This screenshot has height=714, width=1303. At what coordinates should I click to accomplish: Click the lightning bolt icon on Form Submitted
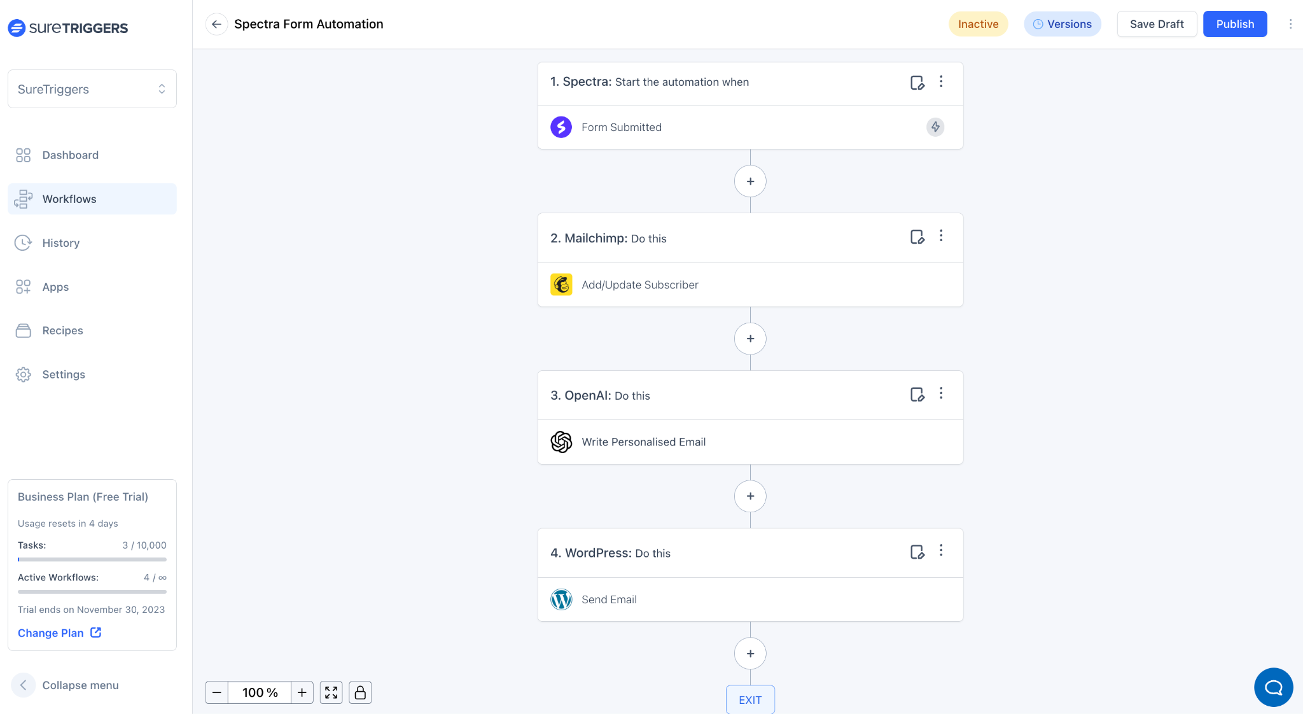pos(935,127)
